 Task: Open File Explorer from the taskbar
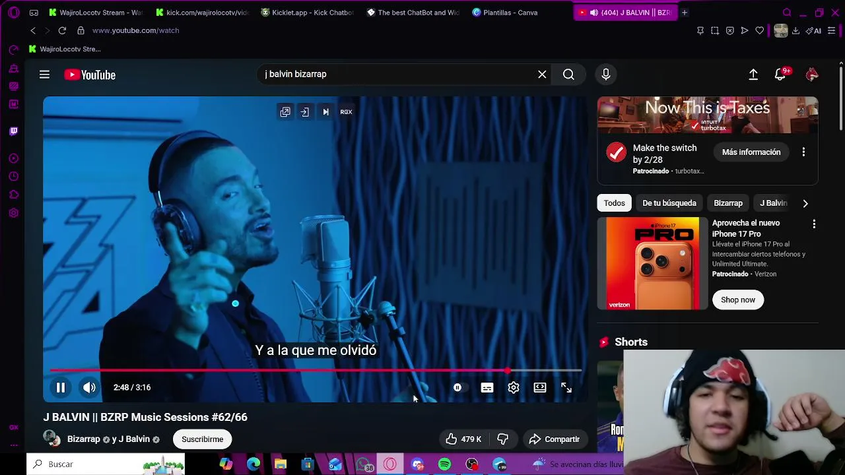281,464
